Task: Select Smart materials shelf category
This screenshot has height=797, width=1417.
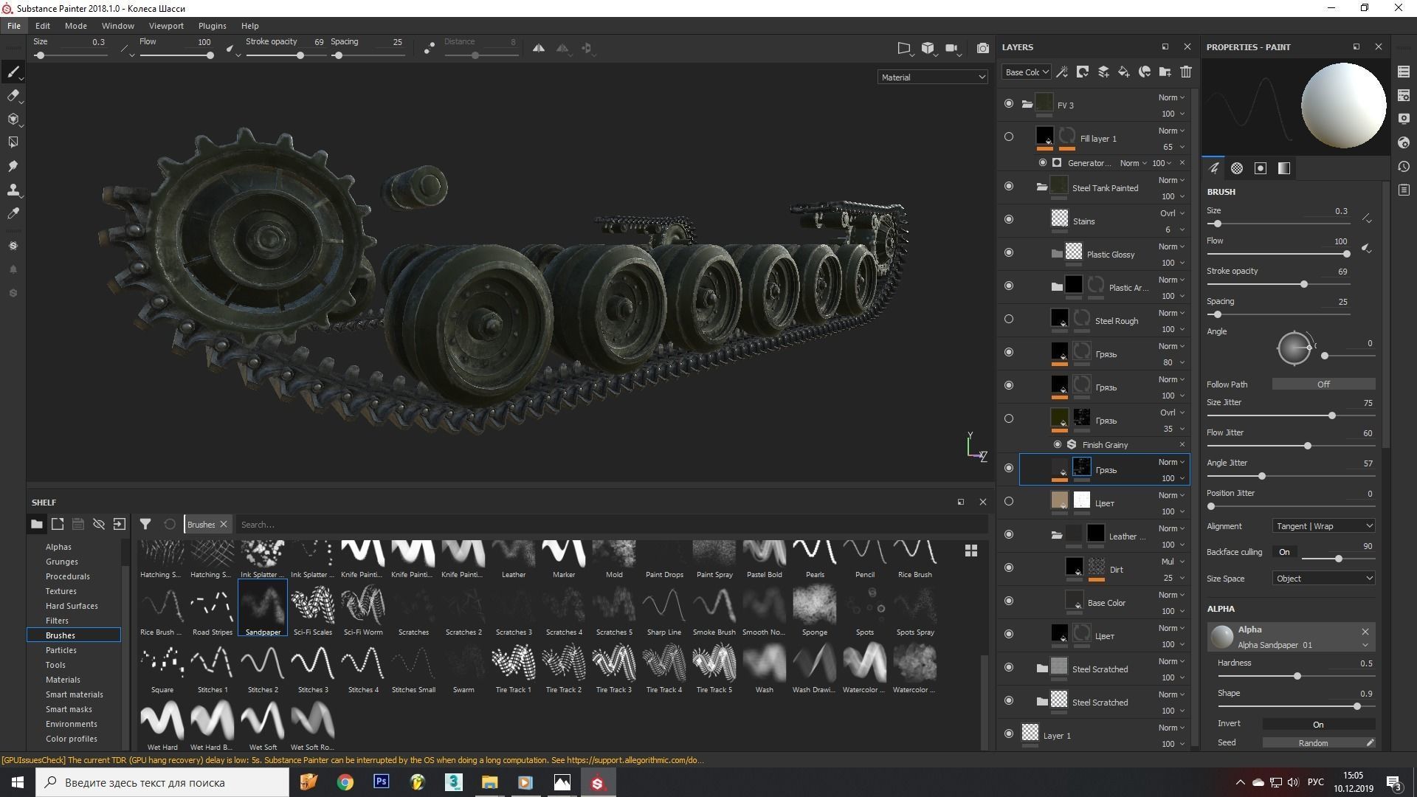Action: 74,694
